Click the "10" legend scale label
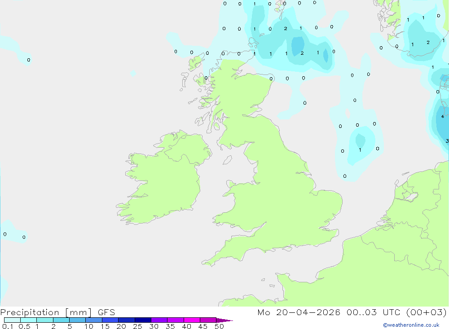 pyautogui.click(x=89, y=326)
